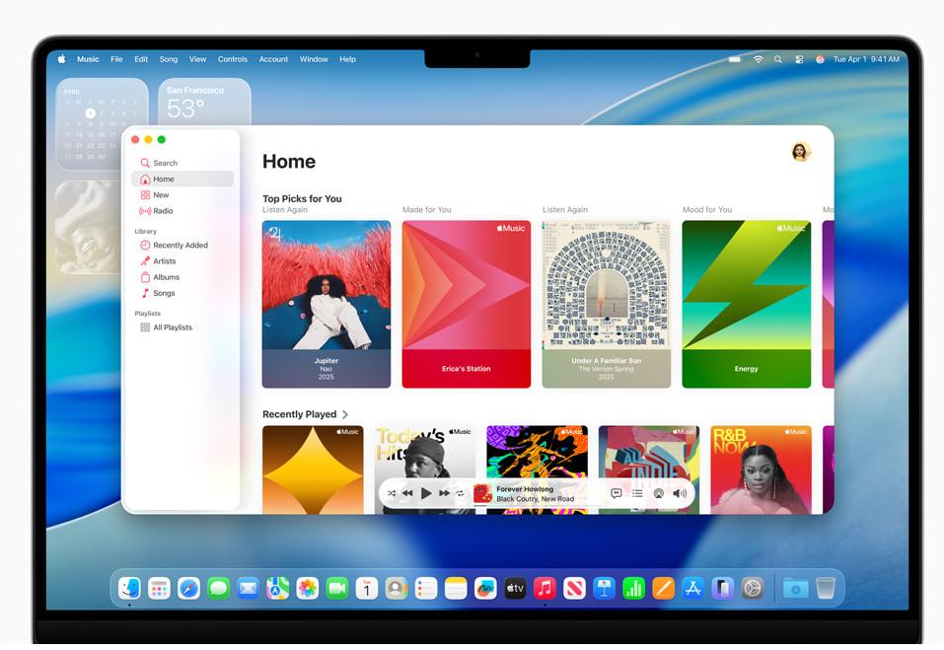
Task: Open News from the Dock
Action: click(x=574, y=588)
